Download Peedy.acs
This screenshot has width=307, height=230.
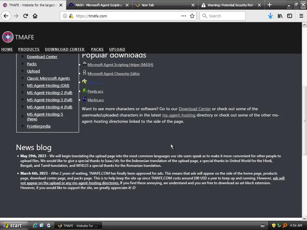pyautogui.click(x=95, y=91)
